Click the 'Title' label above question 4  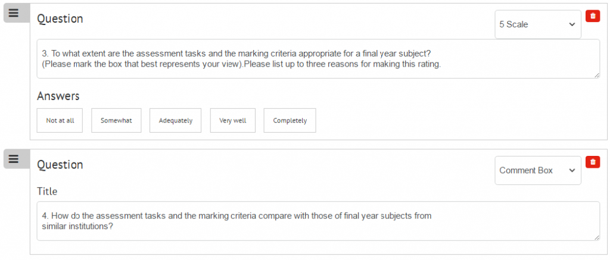point(47,191)
